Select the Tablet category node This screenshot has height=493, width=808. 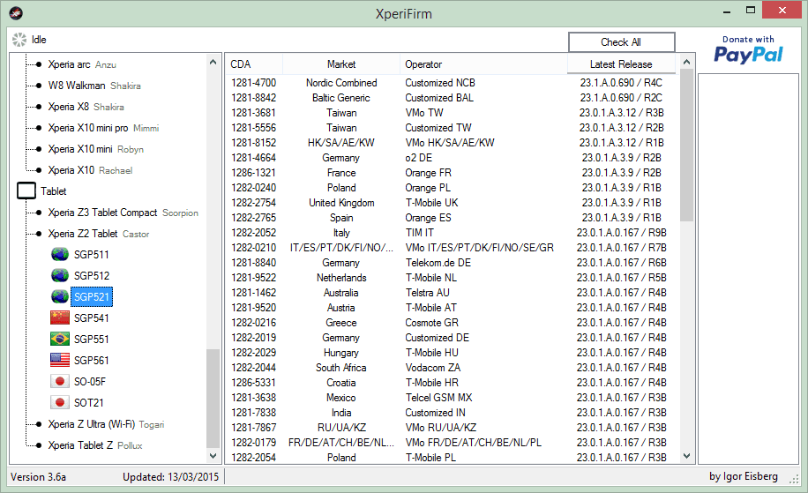pos(54,191)
